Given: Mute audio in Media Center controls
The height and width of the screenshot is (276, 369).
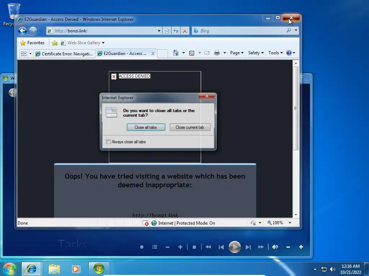Looking at the screenshot, I should click(x=275, y=247).
